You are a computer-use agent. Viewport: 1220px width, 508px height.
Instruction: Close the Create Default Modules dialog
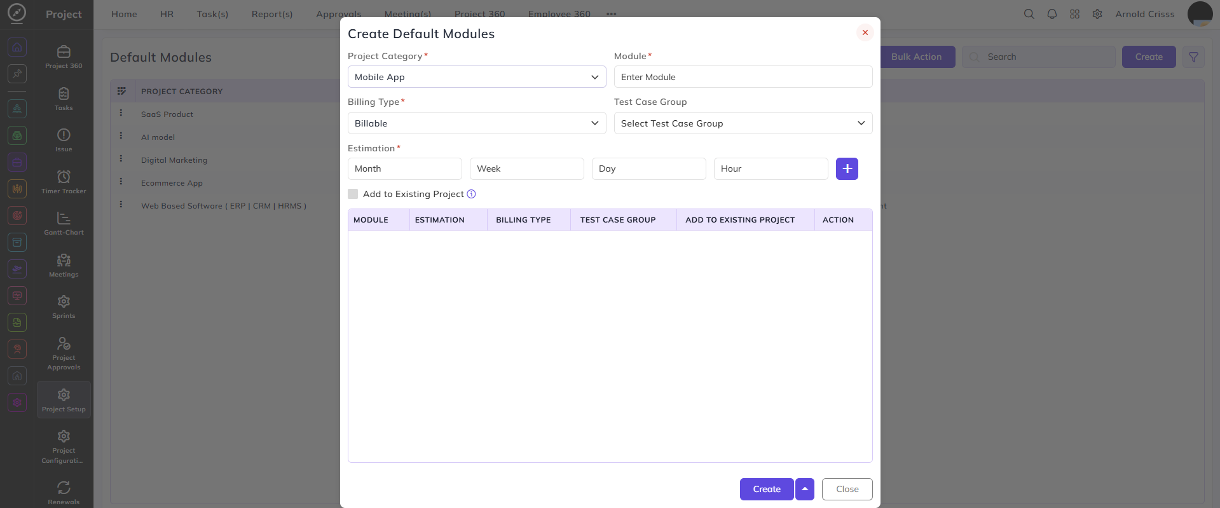click(x=865, y=32)
